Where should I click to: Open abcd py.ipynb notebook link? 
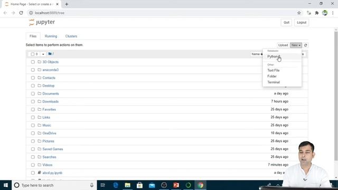point(52,173)
